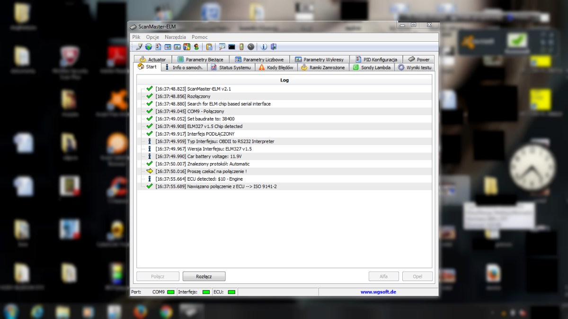Viewport: 568px width, 319px height.
Task: Click the exit door icon
Action: point(274,46)
